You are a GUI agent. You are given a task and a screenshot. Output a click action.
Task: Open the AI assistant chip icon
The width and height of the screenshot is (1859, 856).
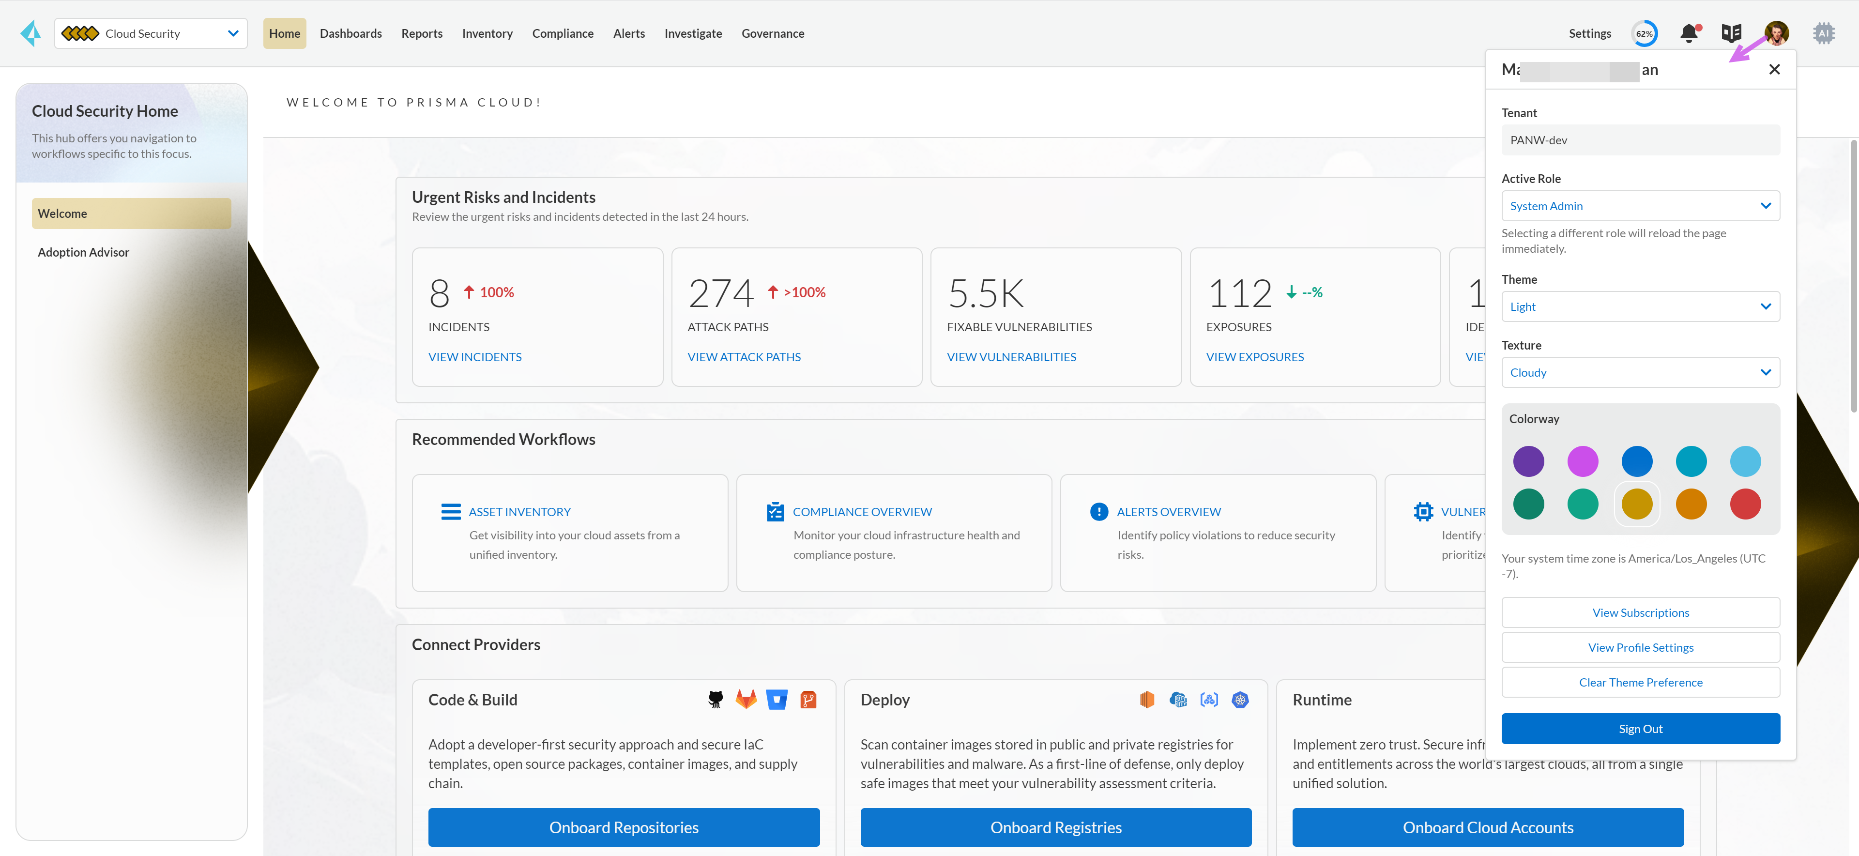[1824, 33]
